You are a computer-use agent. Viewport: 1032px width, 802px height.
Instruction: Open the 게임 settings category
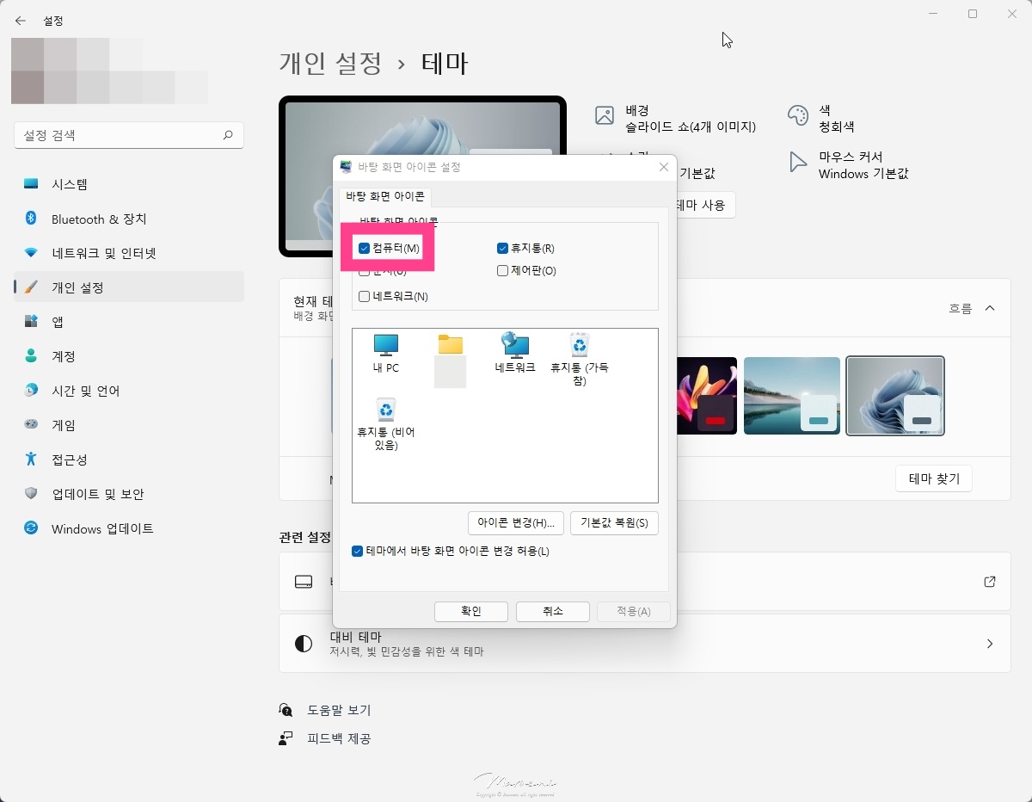tap(129, 425)
